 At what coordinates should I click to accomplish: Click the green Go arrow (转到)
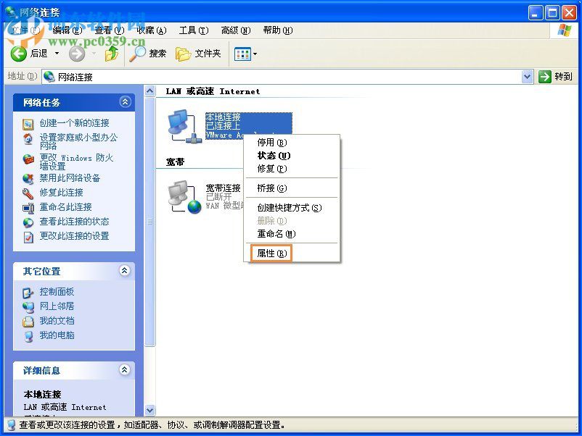544,77
